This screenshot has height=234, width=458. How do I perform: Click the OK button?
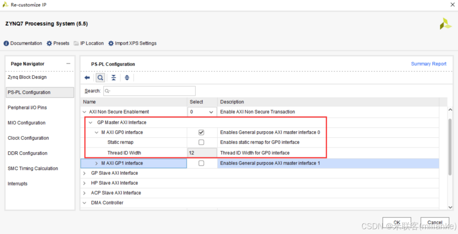tap(397, 222)
